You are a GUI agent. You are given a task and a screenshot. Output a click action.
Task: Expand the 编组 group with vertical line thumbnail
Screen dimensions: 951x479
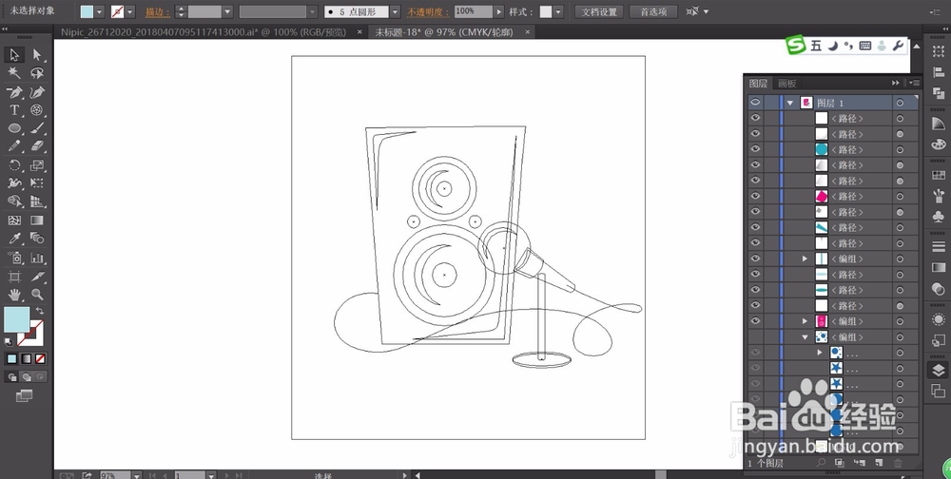[x=805, y=259]
